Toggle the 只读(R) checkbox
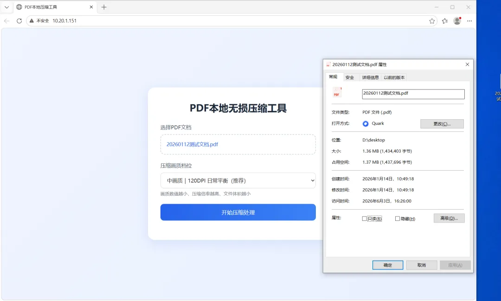 coord(364,218)
